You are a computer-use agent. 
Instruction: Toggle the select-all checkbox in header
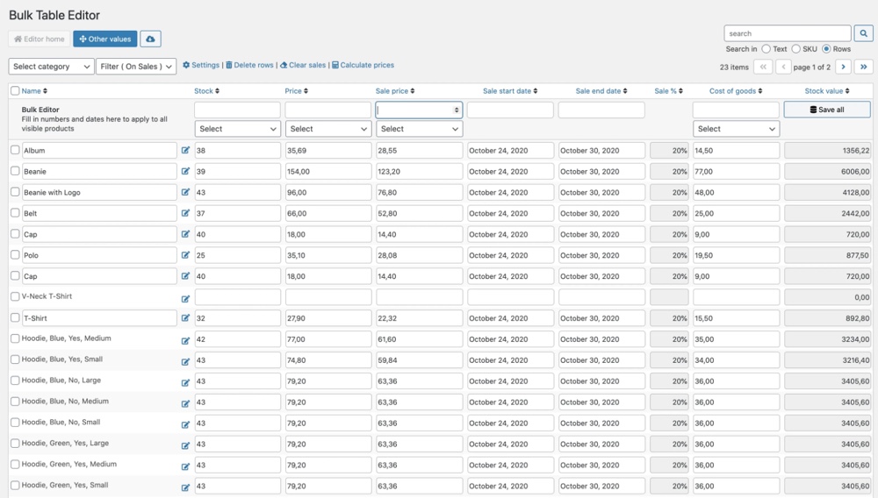point(15,90)
